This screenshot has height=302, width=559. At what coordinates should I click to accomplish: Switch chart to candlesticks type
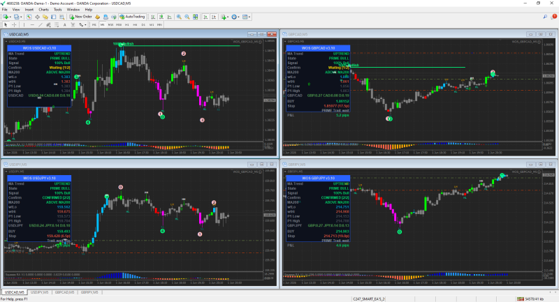[161, 17]
